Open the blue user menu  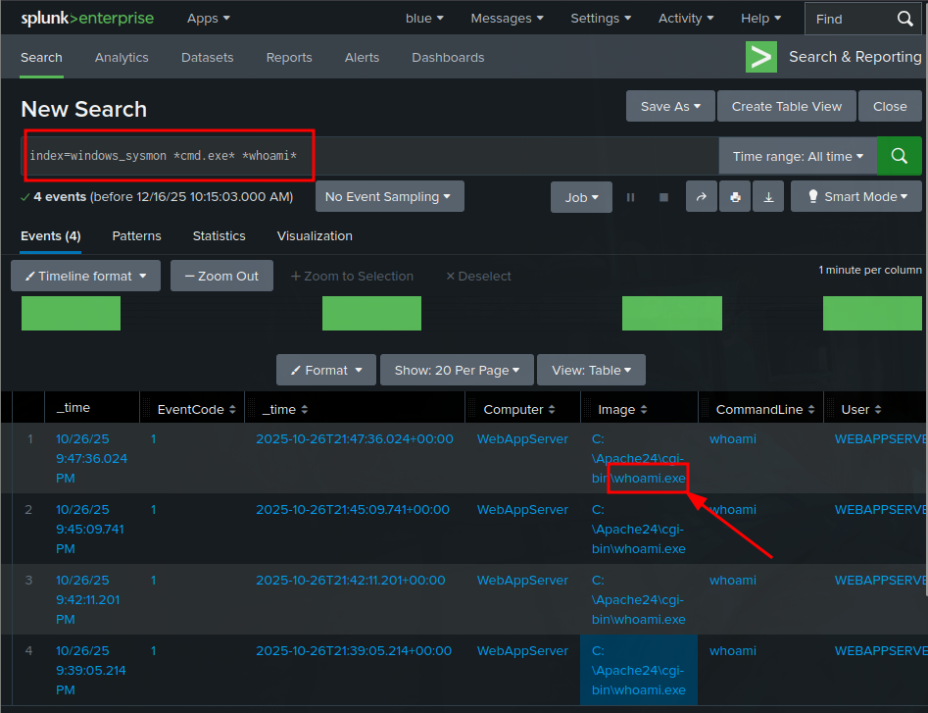pos(424,19)
